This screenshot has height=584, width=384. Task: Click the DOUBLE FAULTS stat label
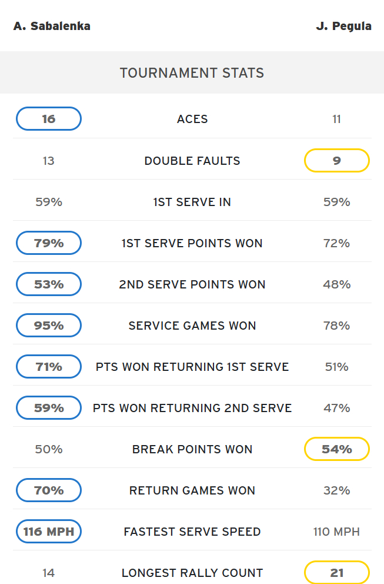pos(192,161)
